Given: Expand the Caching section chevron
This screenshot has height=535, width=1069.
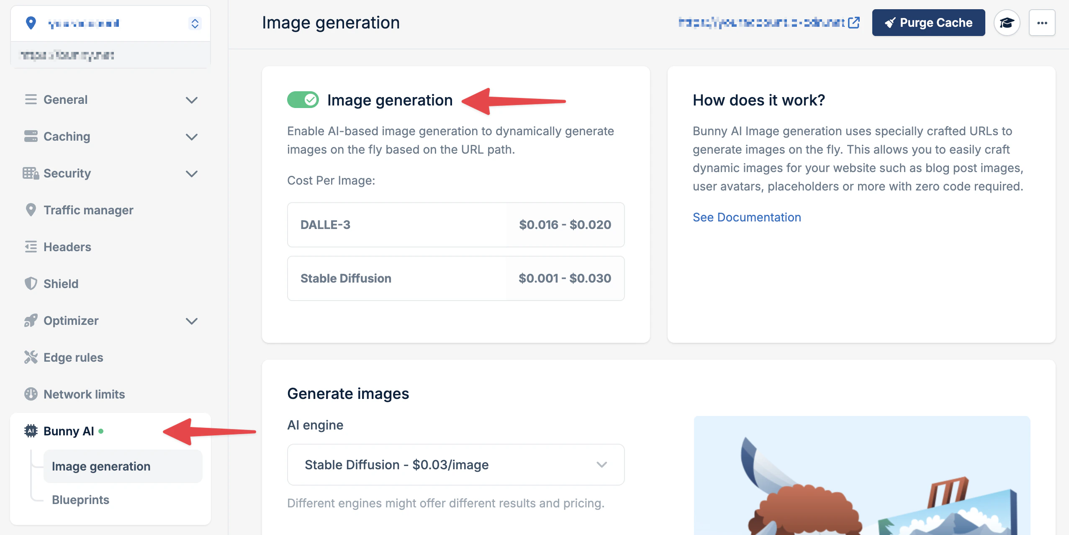Looking at the screenshot, I should pyautogui.click(x=192, y=137).
